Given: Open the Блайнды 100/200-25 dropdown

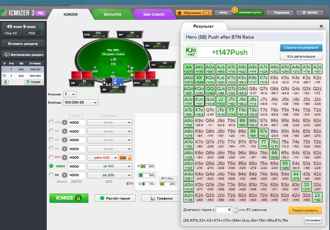Looking at the screenshot, I should pos(80,102).
